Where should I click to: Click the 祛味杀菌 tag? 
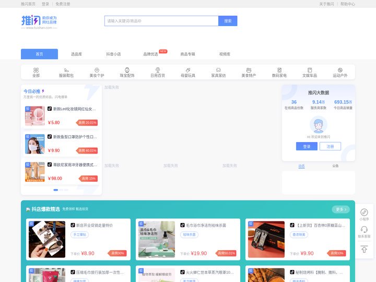[189, 234]
